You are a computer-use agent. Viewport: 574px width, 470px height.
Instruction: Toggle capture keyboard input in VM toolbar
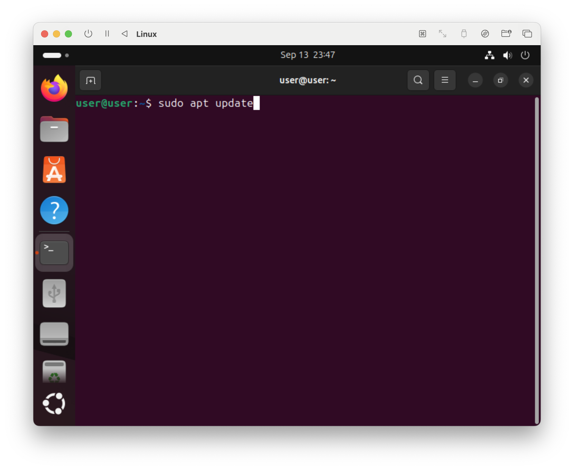tap(422, 34)
